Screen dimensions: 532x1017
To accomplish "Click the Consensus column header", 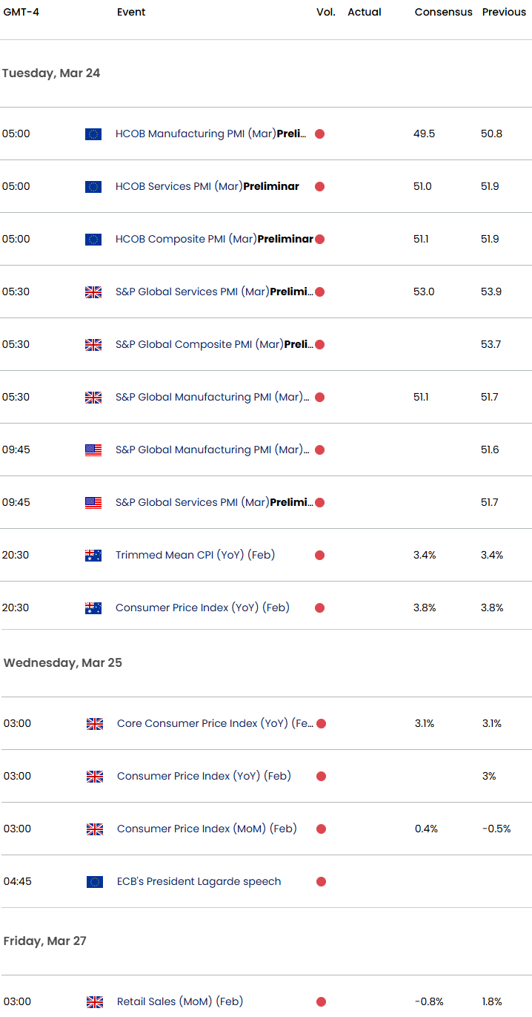I will (x=444, y=12).
